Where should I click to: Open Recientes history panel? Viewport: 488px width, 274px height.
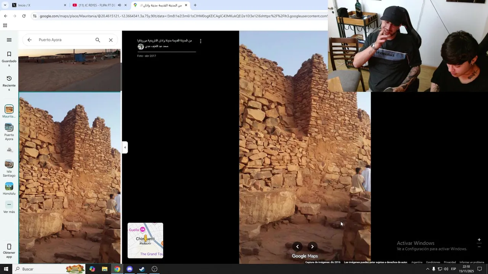point(9,83)
